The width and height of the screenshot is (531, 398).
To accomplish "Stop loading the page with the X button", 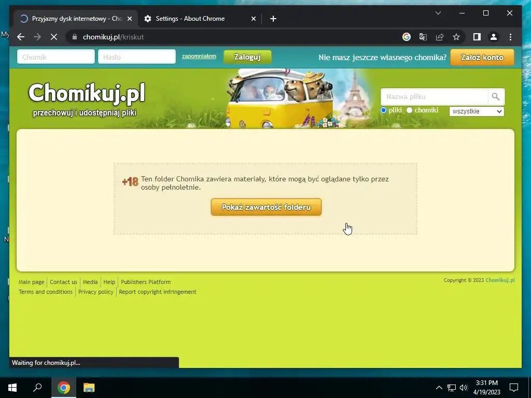I will pos(54,37).
